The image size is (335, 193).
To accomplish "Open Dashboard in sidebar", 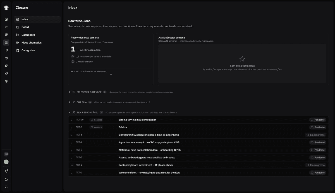I will pyautogui.click(x=37, y=35).
